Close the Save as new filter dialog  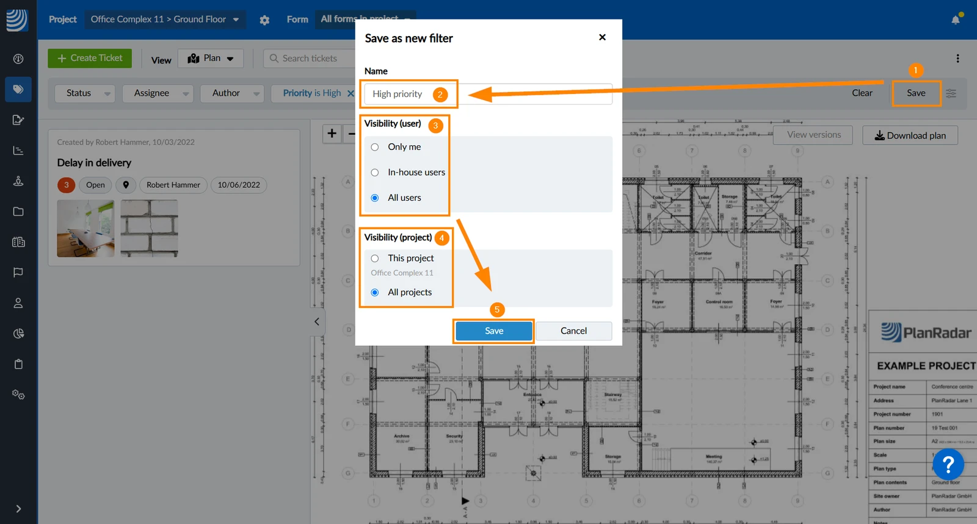(602, 37)
